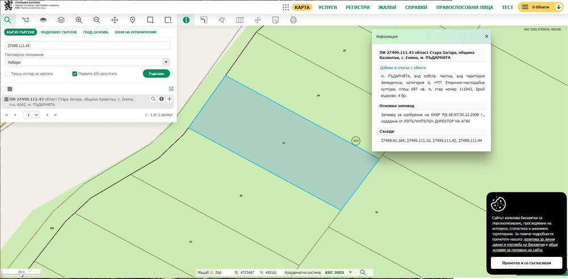Add parcel 27499.111.43 with the plus icon

pos(169,99)
